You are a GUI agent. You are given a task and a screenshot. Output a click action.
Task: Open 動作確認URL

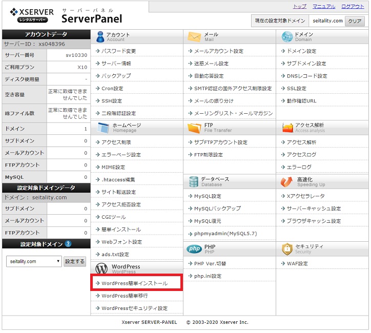(301, 101)
